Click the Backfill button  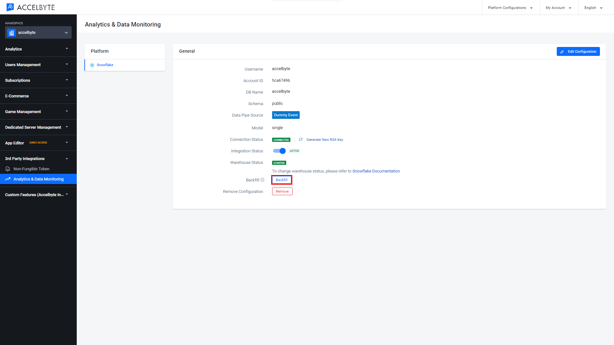[281, 180]
